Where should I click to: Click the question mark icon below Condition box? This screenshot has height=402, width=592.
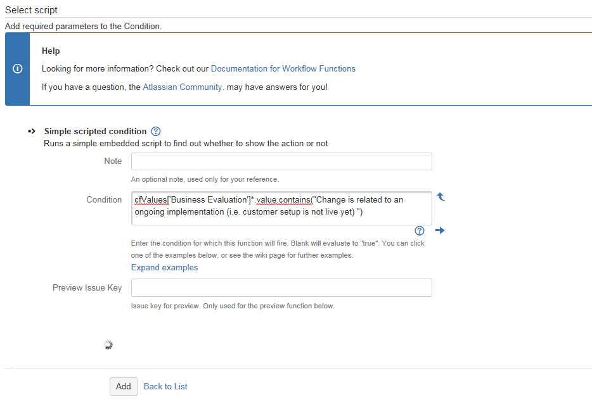[x=419, y=230]
